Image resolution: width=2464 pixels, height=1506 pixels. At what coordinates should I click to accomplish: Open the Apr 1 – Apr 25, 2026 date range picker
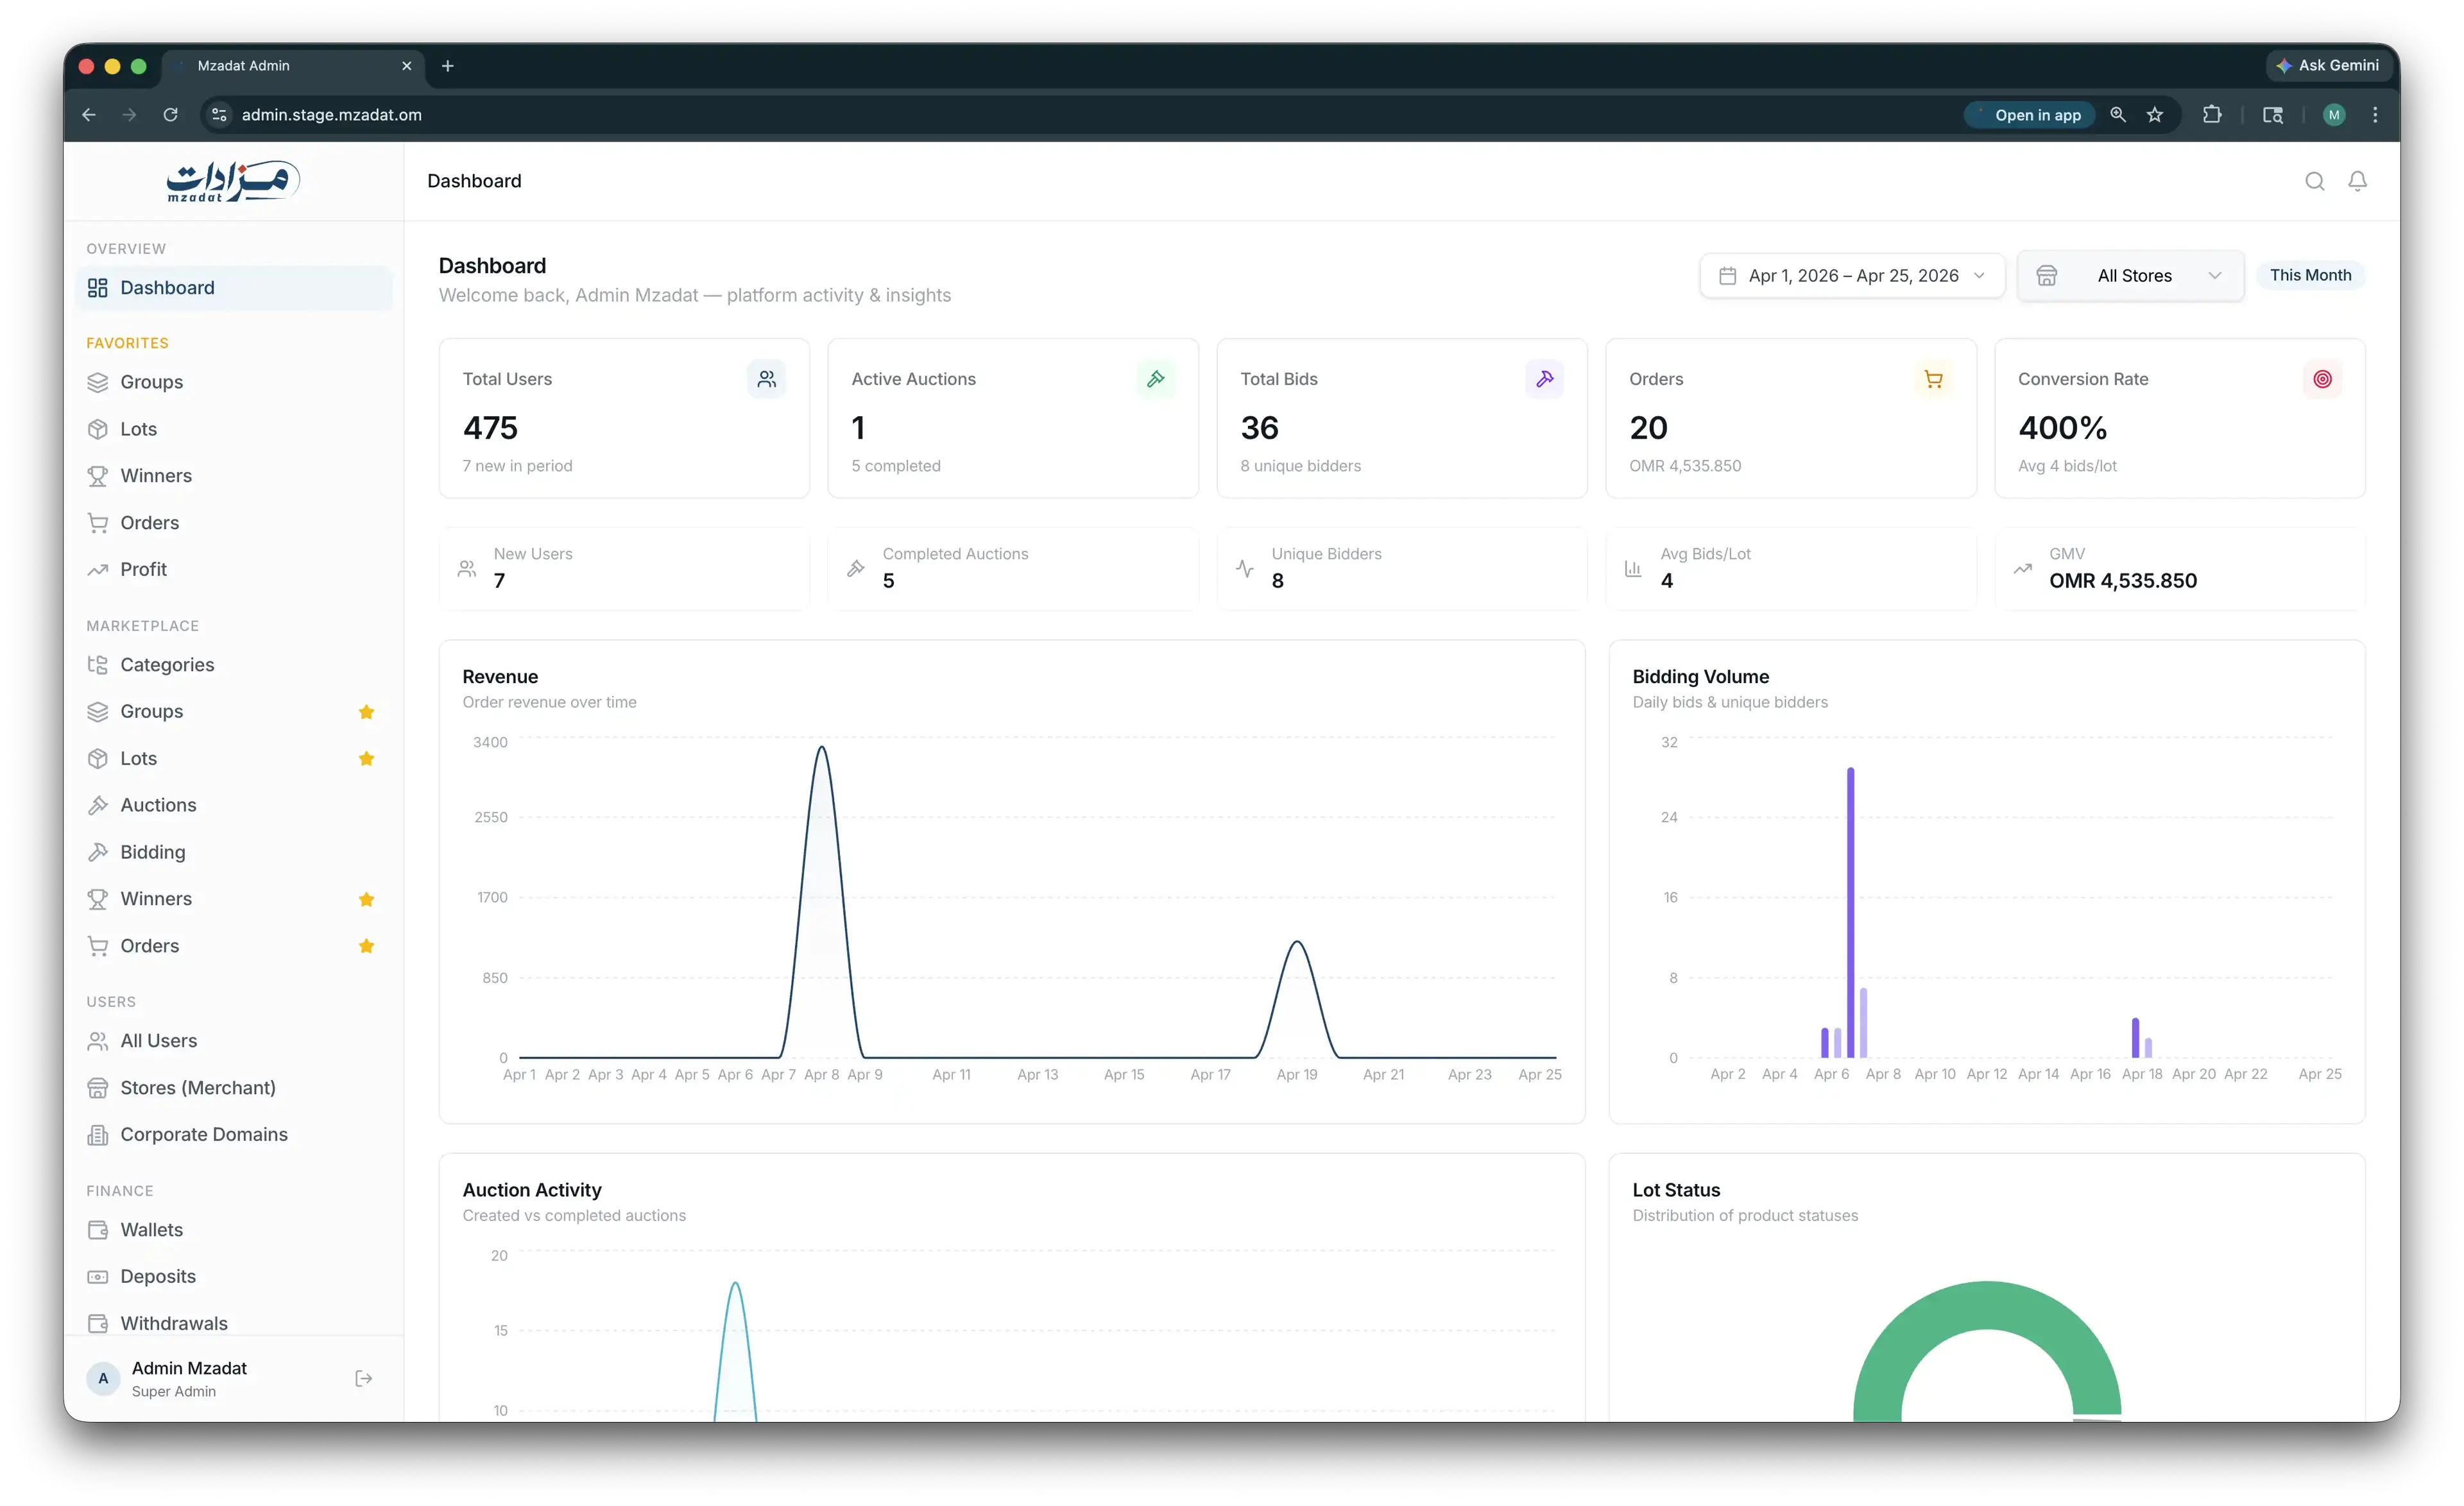1852,276
